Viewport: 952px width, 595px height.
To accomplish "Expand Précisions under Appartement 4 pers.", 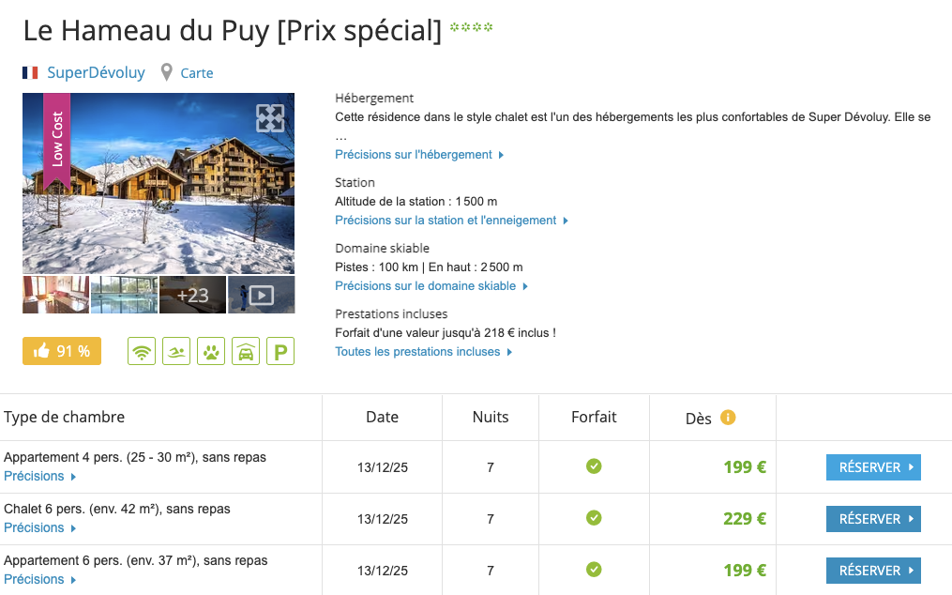I will (x=39, y=476).
